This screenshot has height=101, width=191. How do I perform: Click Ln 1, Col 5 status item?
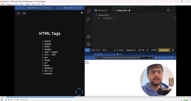[119, 50]
